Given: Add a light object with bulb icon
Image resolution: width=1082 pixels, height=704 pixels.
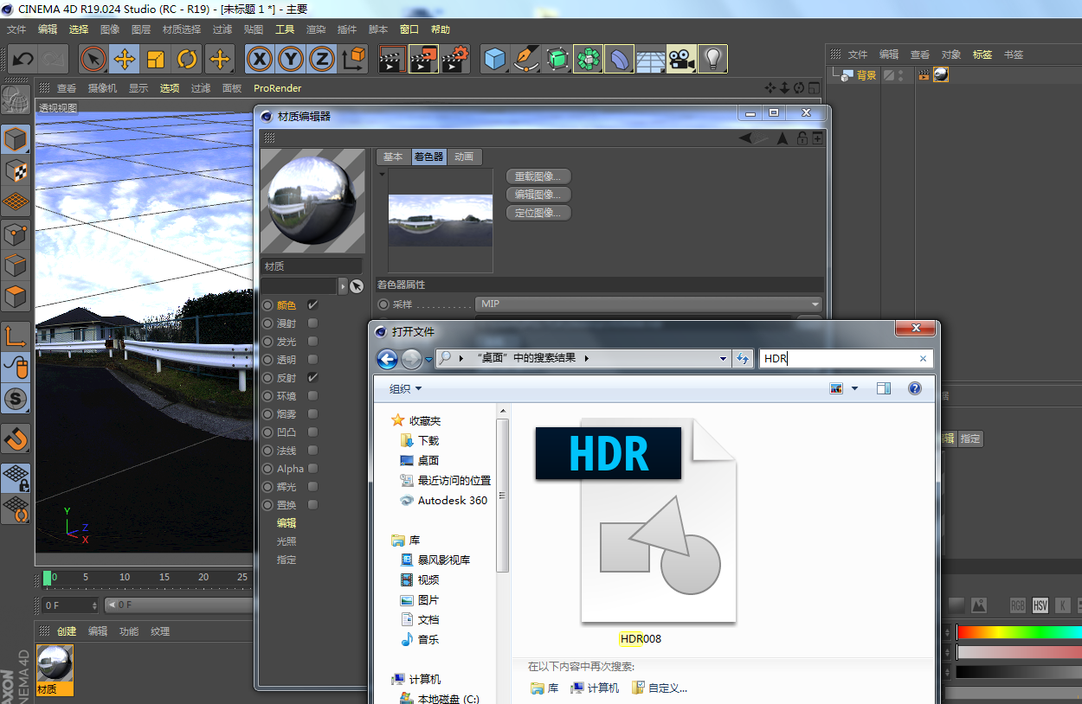Looking at the screenshot, I should (712, 60).
